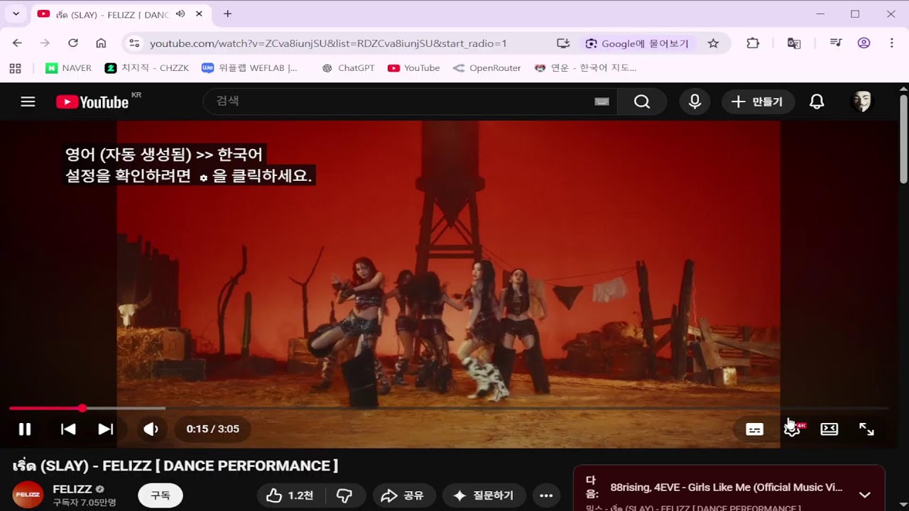Go to the previous video
Viewport: 909px width, 511px height.
[x=68, y=429]
